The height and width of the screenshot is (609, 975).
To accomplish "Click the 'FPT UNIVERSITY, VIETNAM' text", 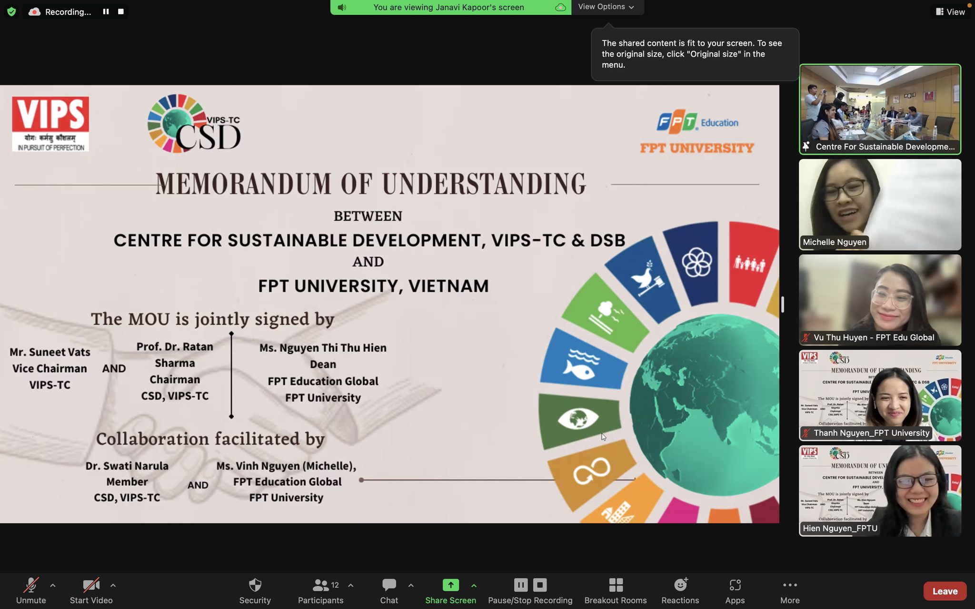I will 373,285.
